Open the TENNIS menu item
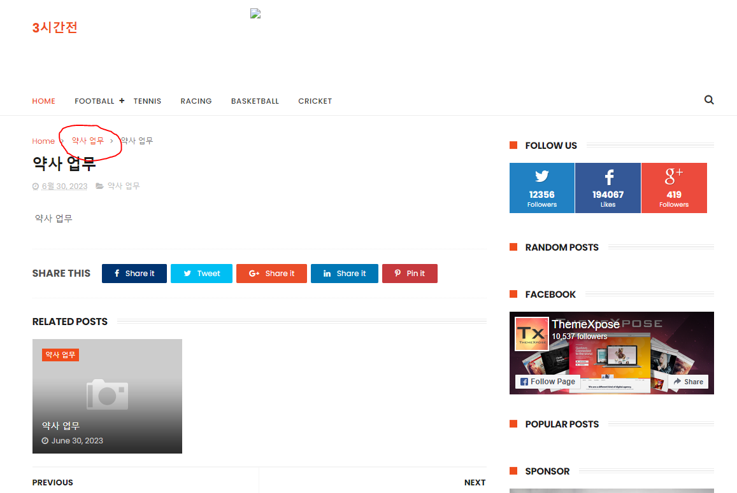Viewport: 737px width, 493px height. click(147, 101)
